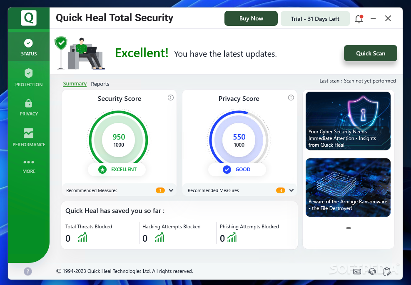Click the Security recommended measures count badge
The height and width of the screenshot is (285, 411).
160,190
